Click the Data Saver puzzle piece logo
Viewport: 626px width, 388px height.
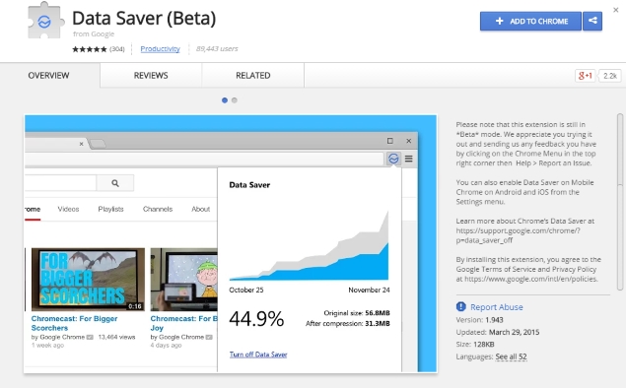pos(44,21)
